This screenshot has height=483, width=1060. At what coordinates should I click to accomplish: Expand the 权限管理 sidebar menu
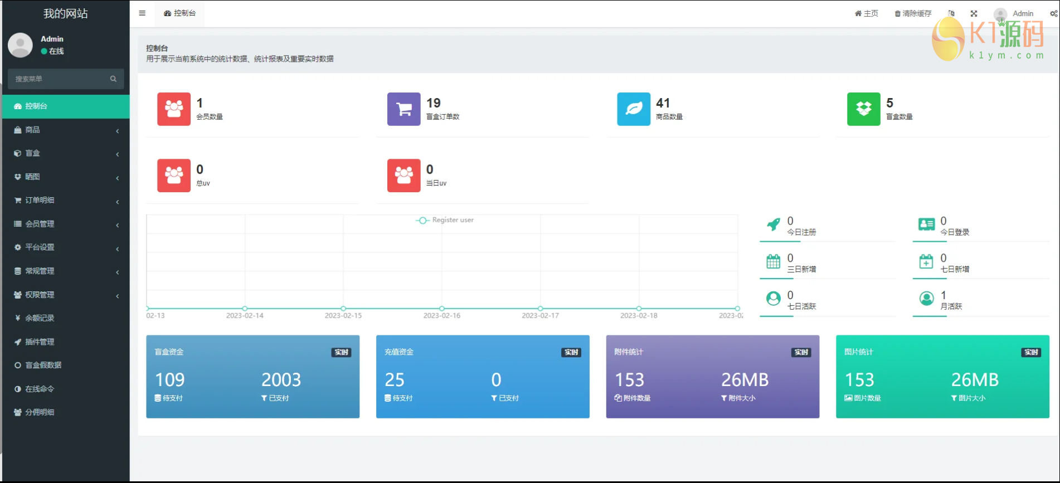[x=66, y=295]
